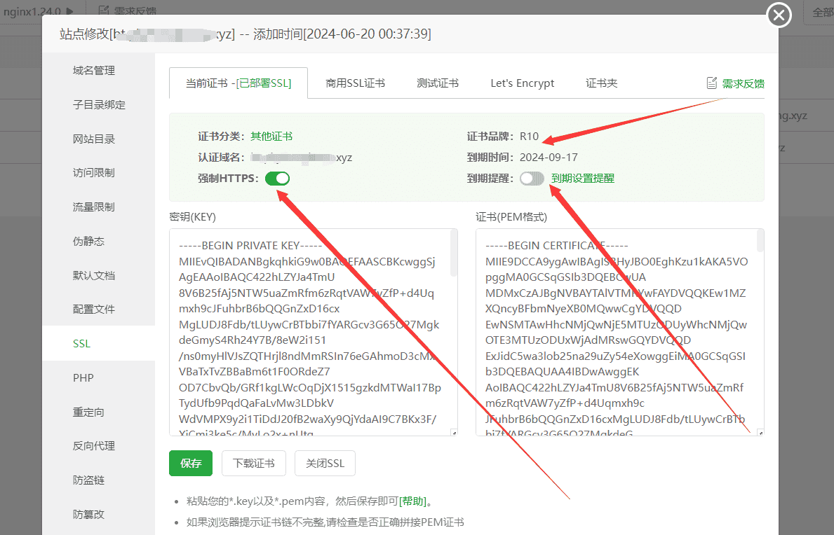
Task: Open the 测试证书 tab
Action: (438, 83)
